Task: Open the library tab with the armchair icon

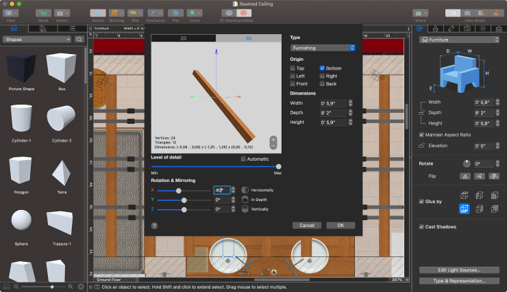Action: click(14, 29)
